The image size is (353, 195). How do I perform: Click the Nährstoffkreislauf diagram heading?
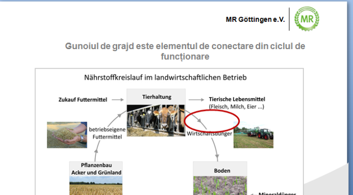(165, 77)
